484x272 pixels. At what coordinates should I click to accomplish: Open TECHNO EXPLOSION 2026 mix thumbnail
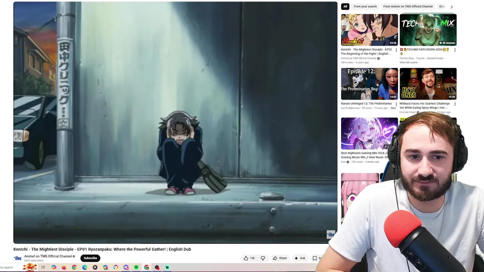tap(428, 30)
